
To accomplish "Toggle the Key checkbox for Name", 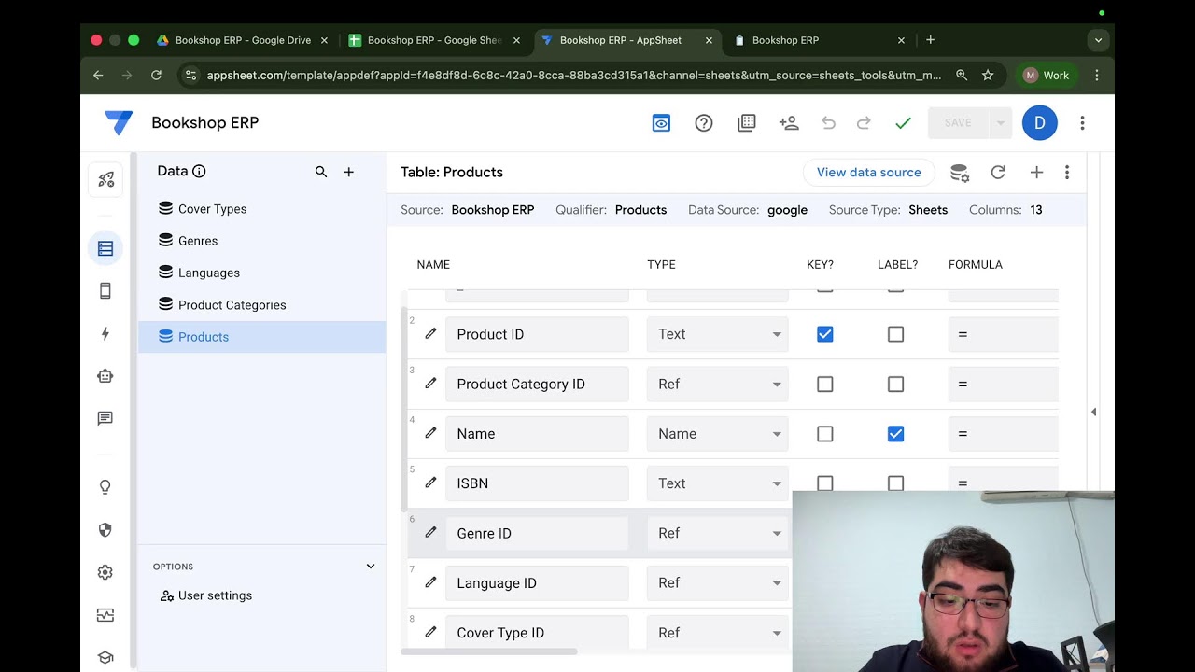I will pos(825,434).
